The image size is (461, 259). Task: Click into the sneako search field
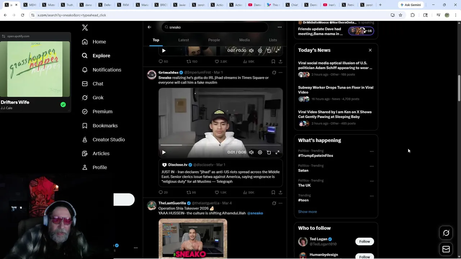click(215, 27)
